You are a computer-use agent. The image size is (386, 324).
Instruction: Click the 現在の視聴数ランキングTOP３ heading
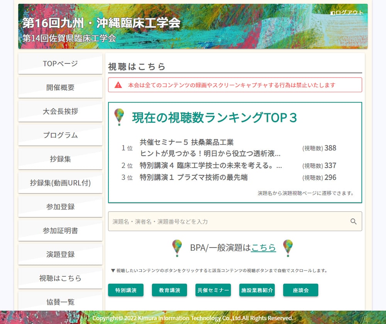[x=214, y=117]
